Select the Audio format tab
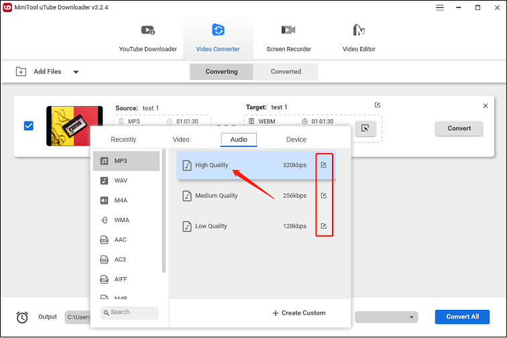The height and width of the screenshot is (338, 507). (239, 139)
